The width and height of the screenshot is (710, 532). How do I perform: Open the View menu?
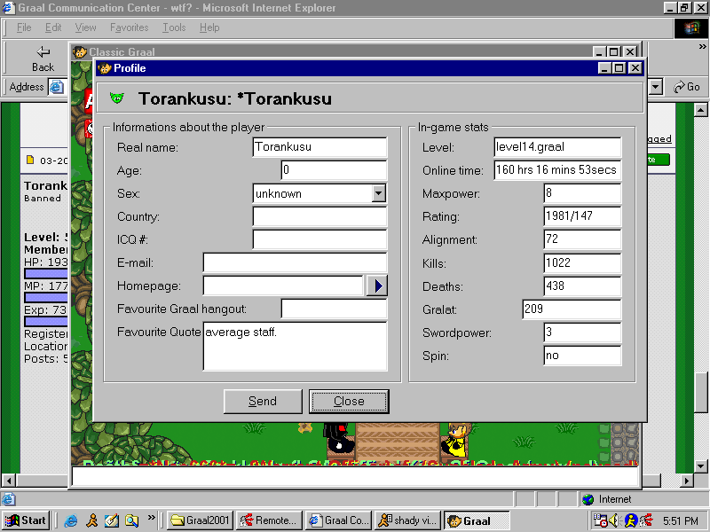[x=85, y=27]
